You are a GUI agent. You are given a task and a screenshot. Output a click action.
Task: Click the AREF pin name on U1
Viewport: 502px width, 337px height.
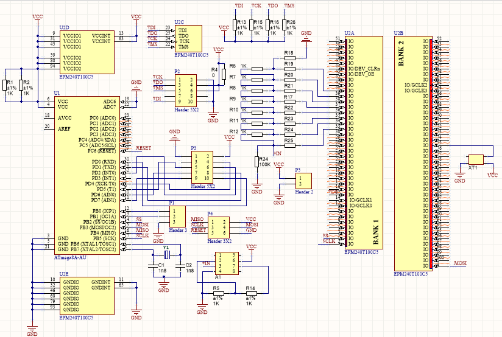tap(64, 129)
